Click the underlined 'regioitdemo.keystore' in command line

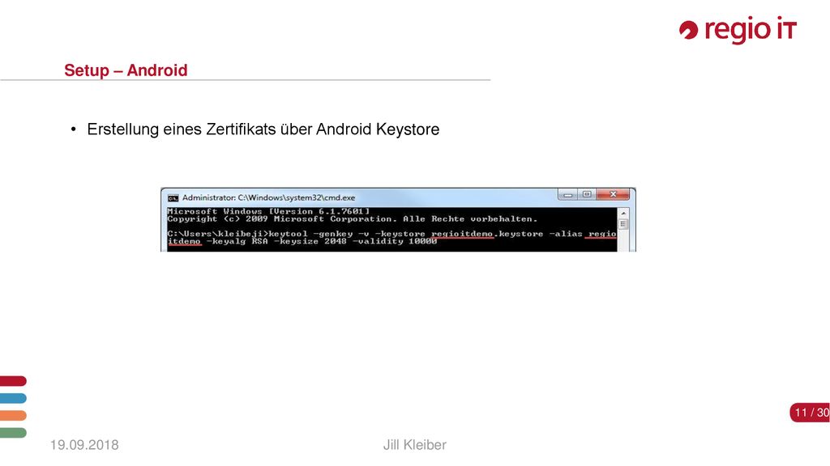[x=487, y=234]
